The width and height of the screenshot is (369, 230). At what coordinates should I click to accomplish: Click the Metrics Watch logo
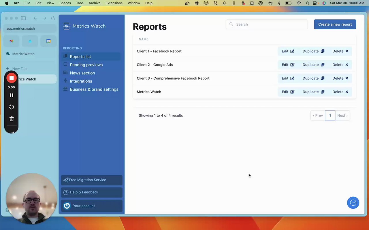(84, 26)
